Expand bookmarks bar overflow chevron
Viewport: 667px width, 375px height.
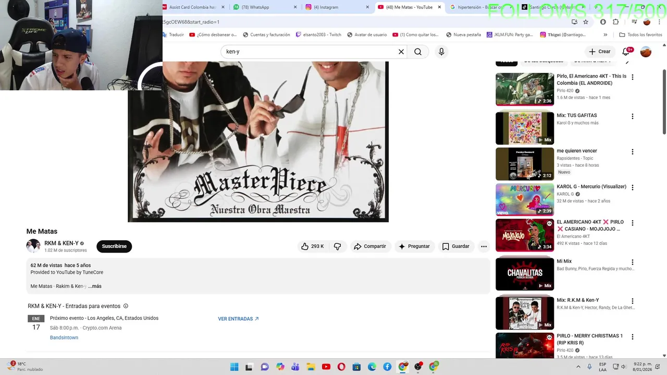point(605,35)
